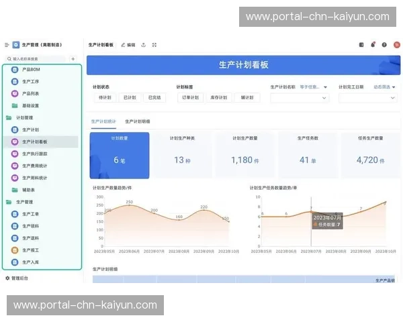Image resolution: width=403 pixels, height=322 pixels.
Task: Toggle the 库存计划 tag filter
Action: tap(219, 97)
